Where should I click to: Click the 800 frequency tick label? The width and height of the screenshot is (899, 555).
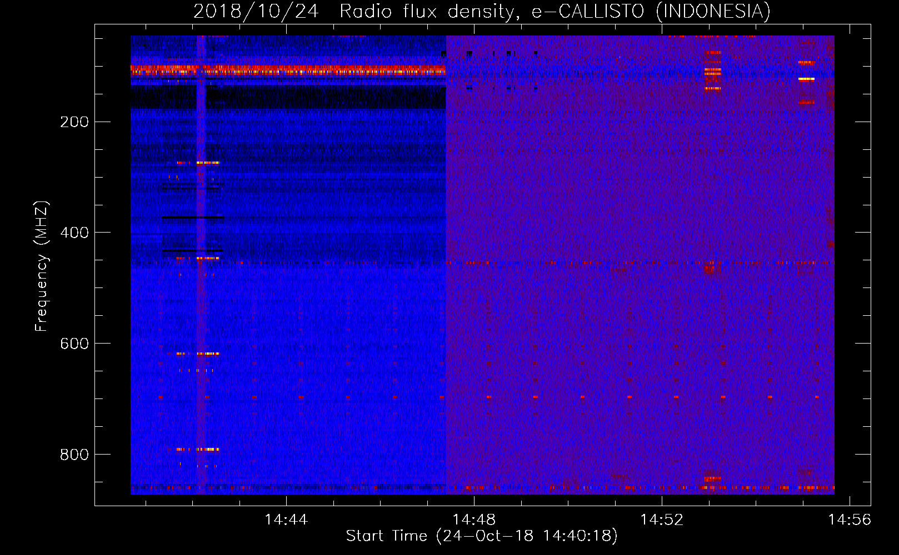coord(74,455)
